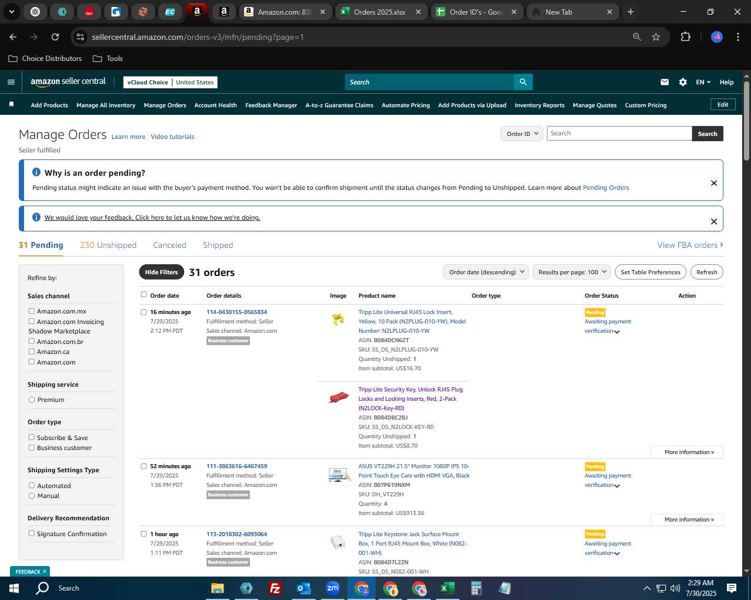Expand the tab list chevron in the browser
The height and width of the screenshot is (600, 751).
click(x=12, y=12)
